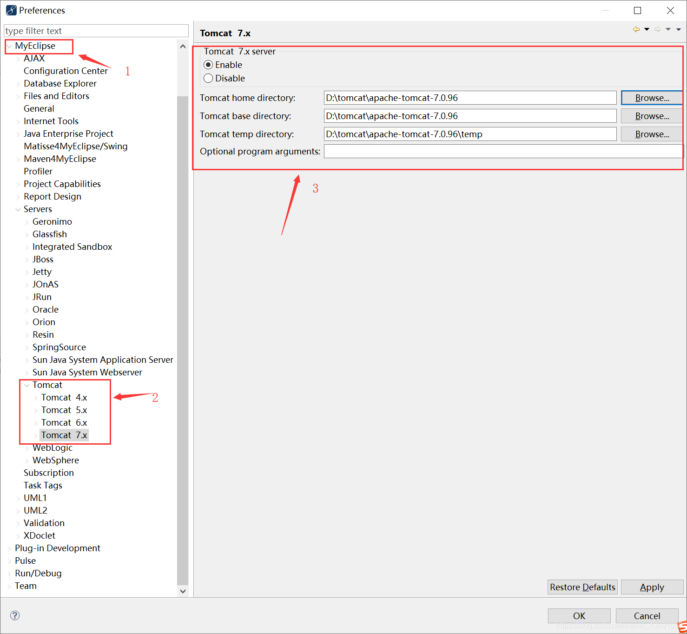This screenshot has height=634, width=687.
Task: Click the filter text search field
Action: click(96, 31)
